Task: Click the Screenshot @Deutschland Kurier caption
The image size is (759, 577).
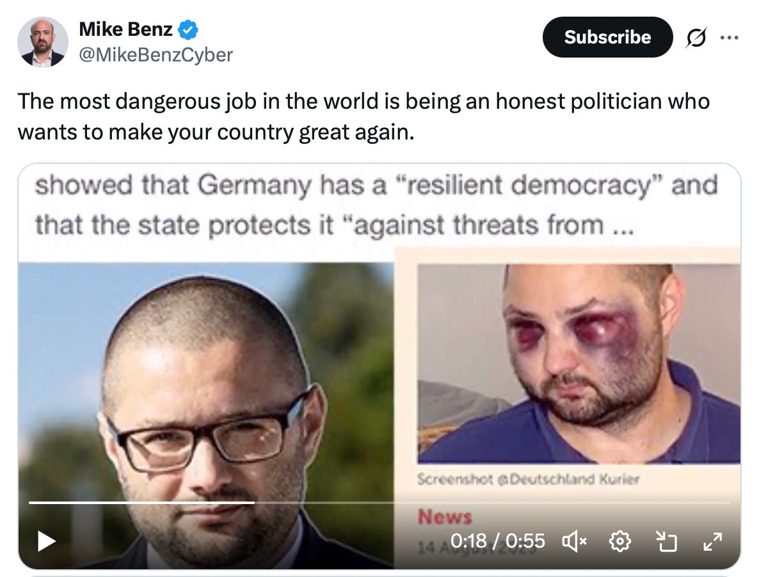Action: [x=528, y=479]
